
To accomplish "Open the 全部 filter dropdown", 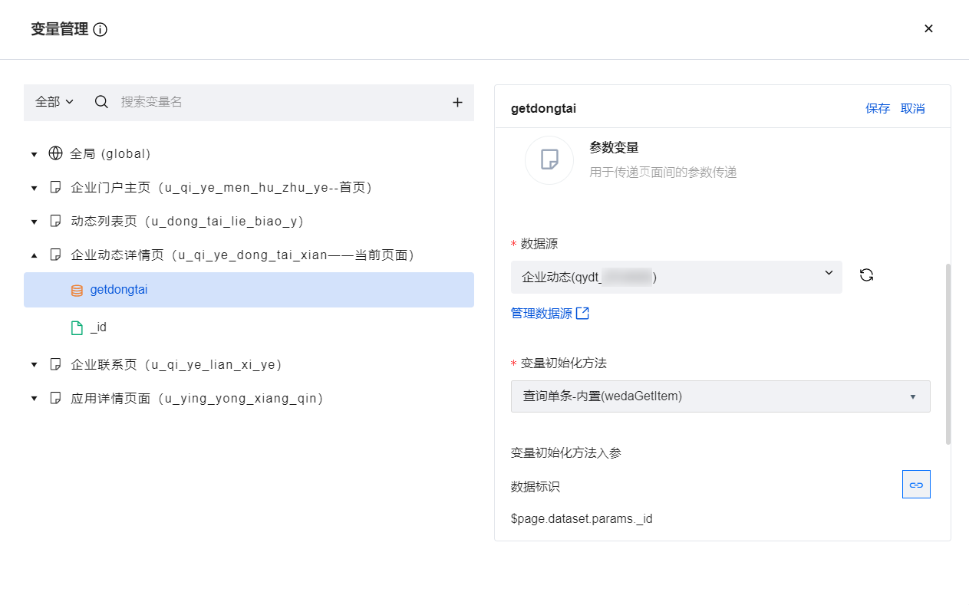I will (54, 102).
